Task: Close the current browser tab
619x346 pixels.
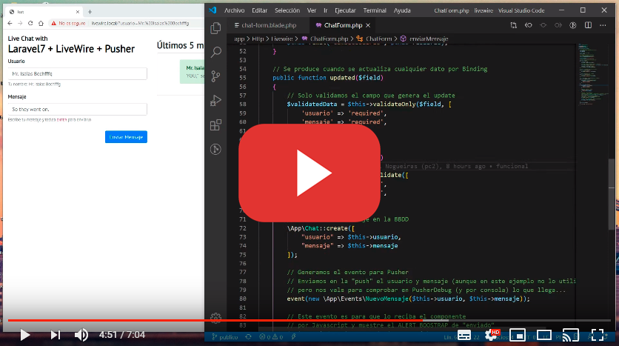Action: pos(78,12)
